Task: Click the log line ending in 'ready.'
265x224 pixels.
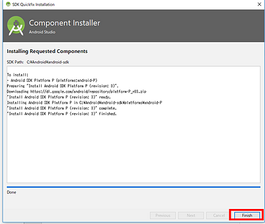Action: pos(59,97)
